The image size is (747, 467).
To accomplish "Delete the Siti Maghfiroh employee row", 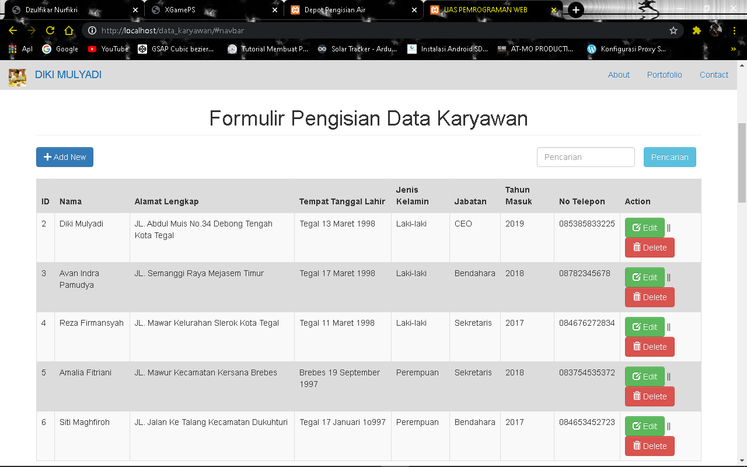I will [650, 446].
